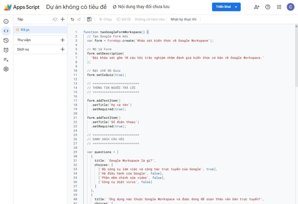
Task: Click form.setDescription( on line 6
Action: [106, 54]
